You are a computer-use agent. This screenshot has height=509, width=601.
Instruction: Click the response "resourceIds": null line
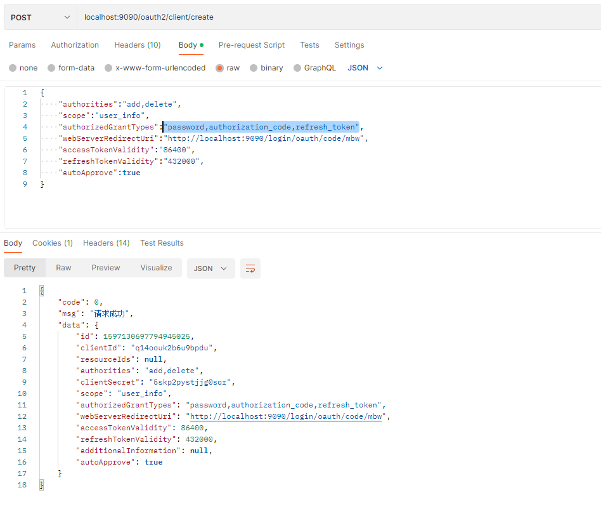point(121,359)
